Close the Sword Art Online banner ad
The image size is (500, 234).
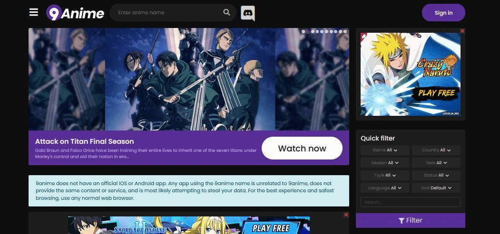(x=346, y=215)
